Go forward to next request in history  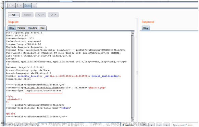point(52,15)
